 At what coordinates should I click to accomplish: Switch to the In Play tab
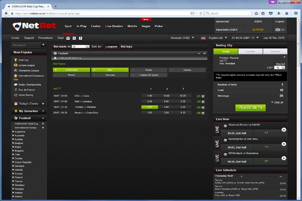coord(82,26)
